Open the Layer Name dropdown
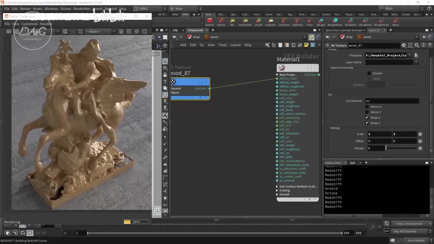This screenshot has width=434, height=244. click(x=416, y=62)
